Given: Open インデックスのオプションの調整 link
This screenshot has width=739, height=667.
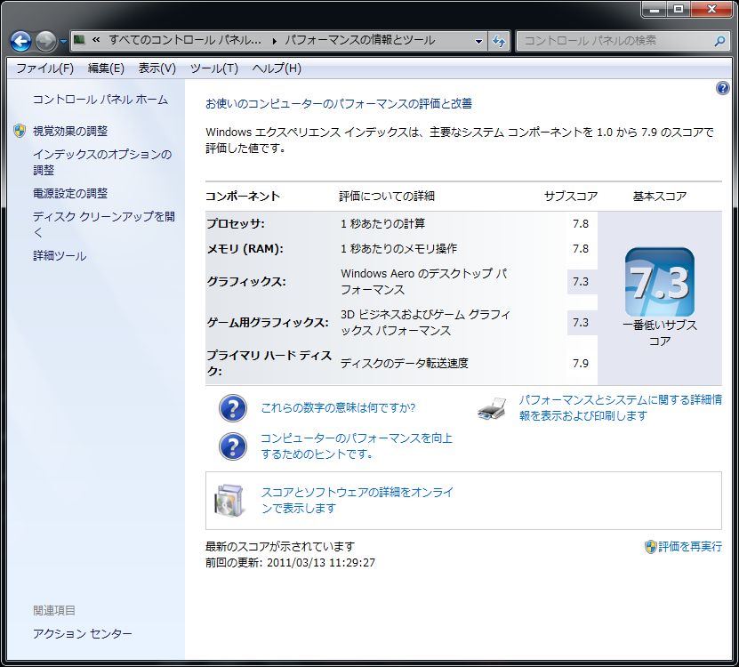Looking at the screenshot, I should click(102, 162).
